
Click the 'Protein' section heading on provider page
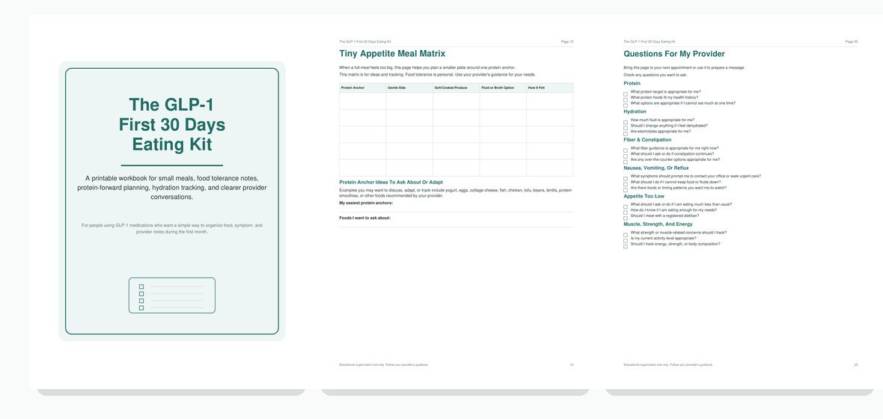point(632,83)
